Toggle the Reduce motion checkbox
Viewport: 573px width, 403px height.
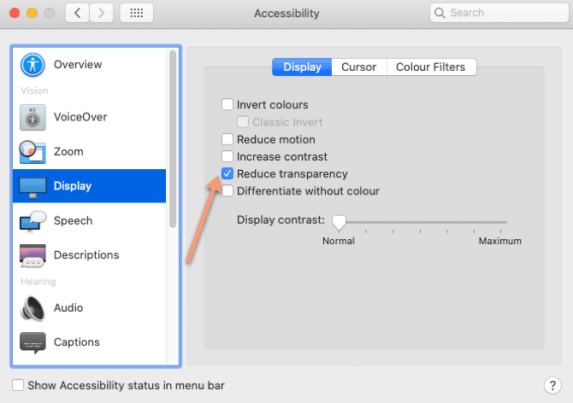pyautogui.click(x=227, y=140)
